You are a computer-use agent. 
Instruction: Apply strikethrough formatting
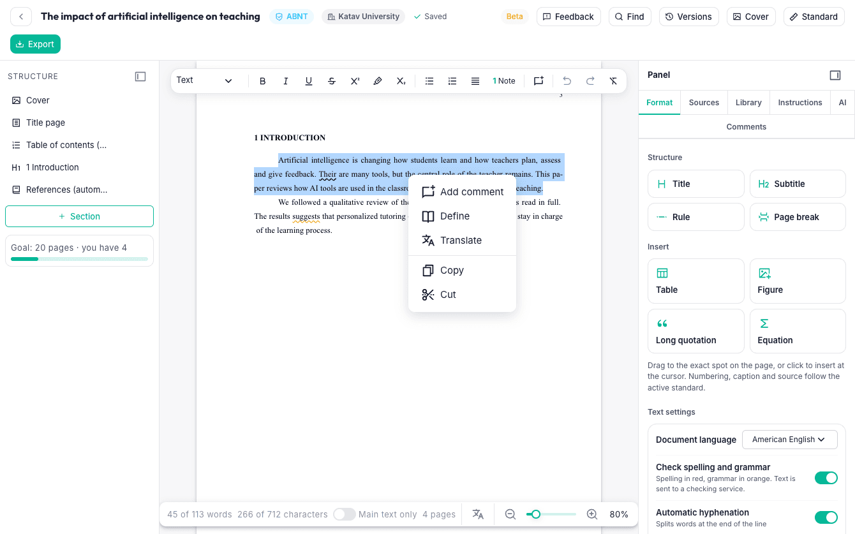332,81
